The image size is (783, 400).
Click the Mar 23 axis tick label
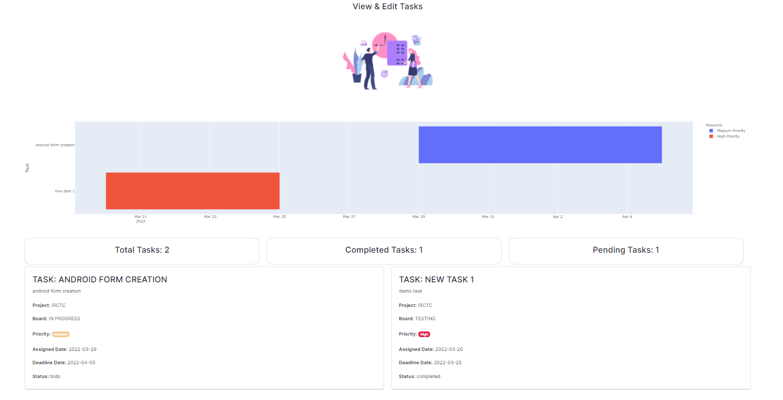(x=210, y=217)
